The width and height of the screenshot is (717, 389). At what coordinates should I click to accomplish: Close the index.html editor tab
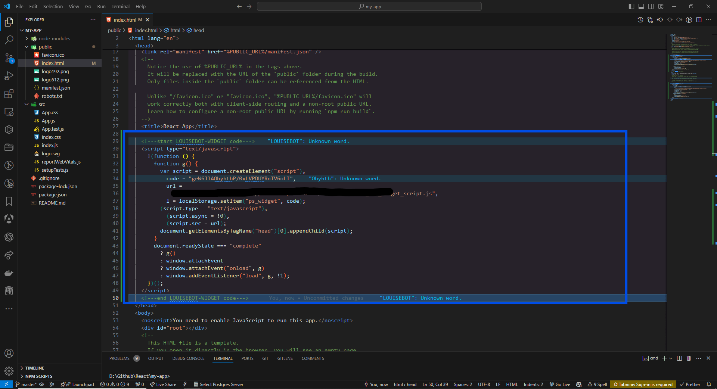pyautogui.click(x=148, y=20)
